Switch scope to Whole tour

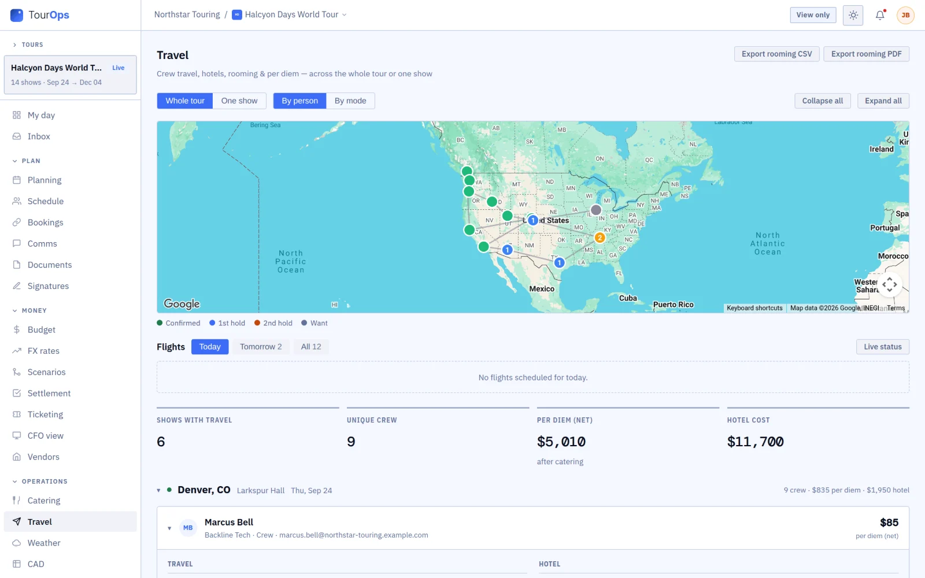(x=185, y=101)
